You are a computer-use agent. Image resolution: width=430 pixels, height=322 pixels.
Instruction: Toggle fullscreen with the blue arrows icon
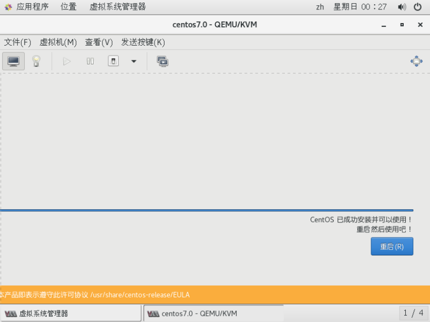point(416,61)
